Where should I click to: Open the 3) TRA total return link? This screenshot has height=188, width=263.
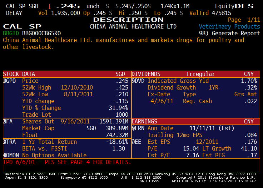click(x=9, y=142)
